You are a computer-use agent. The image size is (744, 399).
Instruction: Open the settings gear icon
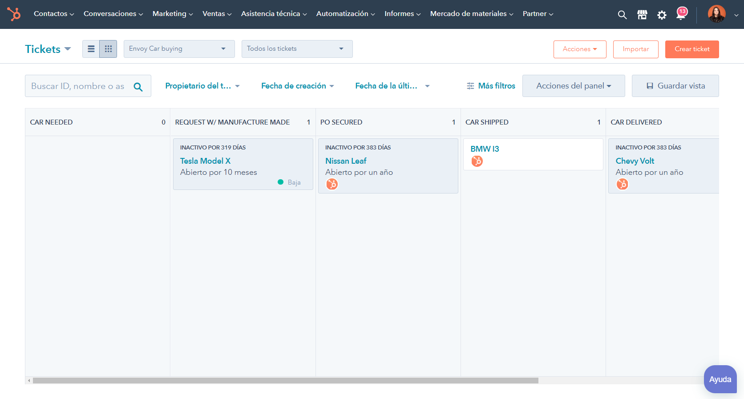(x=662, y=15)
